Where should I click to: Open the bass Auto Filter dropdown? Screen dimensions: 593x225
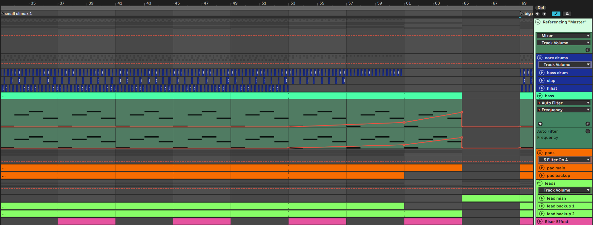(564, 103)
